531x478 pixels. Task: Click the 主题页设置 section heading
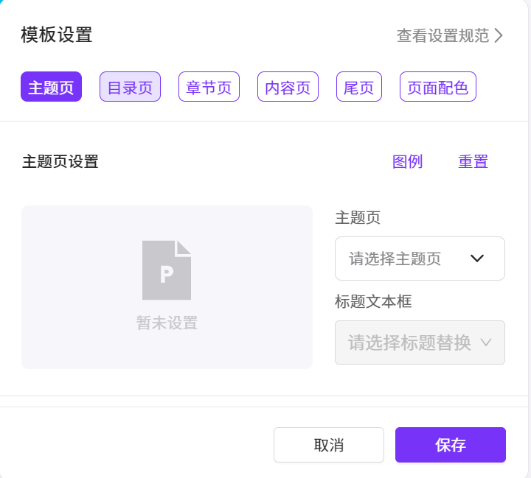[60, 161]
